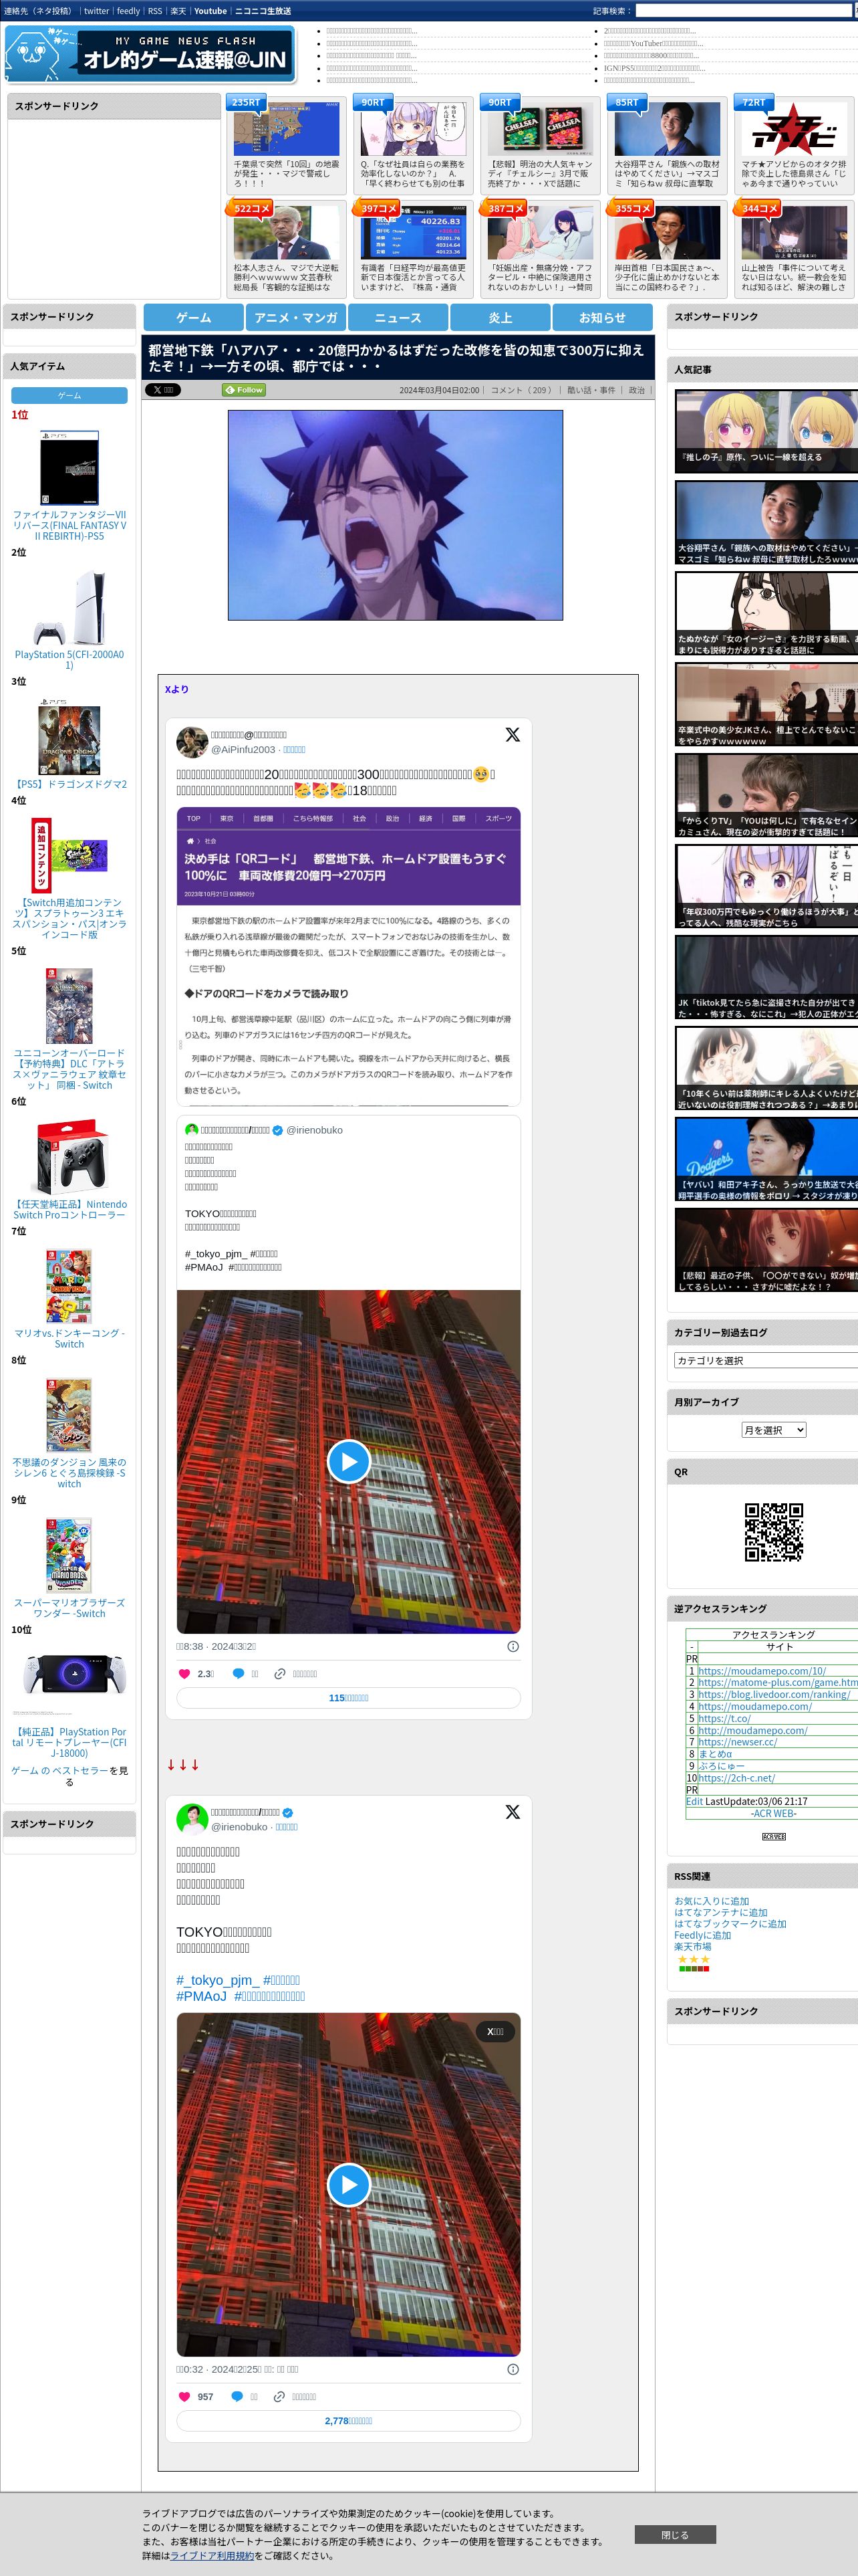Click the green-to-red colored bar under stars
858x2576 pixels.
pyautogui.click(x=694, y=1968)
